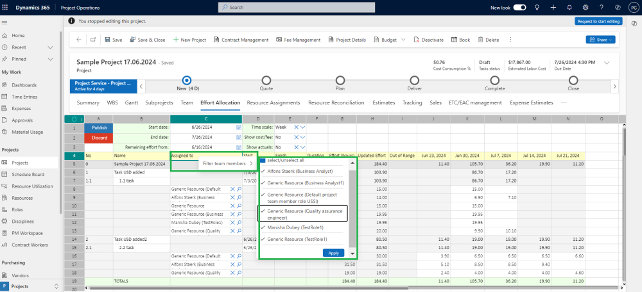This screenshot has height=292, width=642.
Task: Toggle the select/unselect all checkbox
Action: point(263,160)
